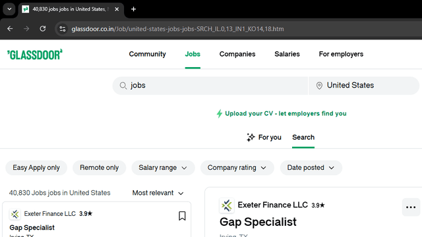Screen dimensions: 422x237
Task: Focus the United States location field
Action: tap(364, 86)
